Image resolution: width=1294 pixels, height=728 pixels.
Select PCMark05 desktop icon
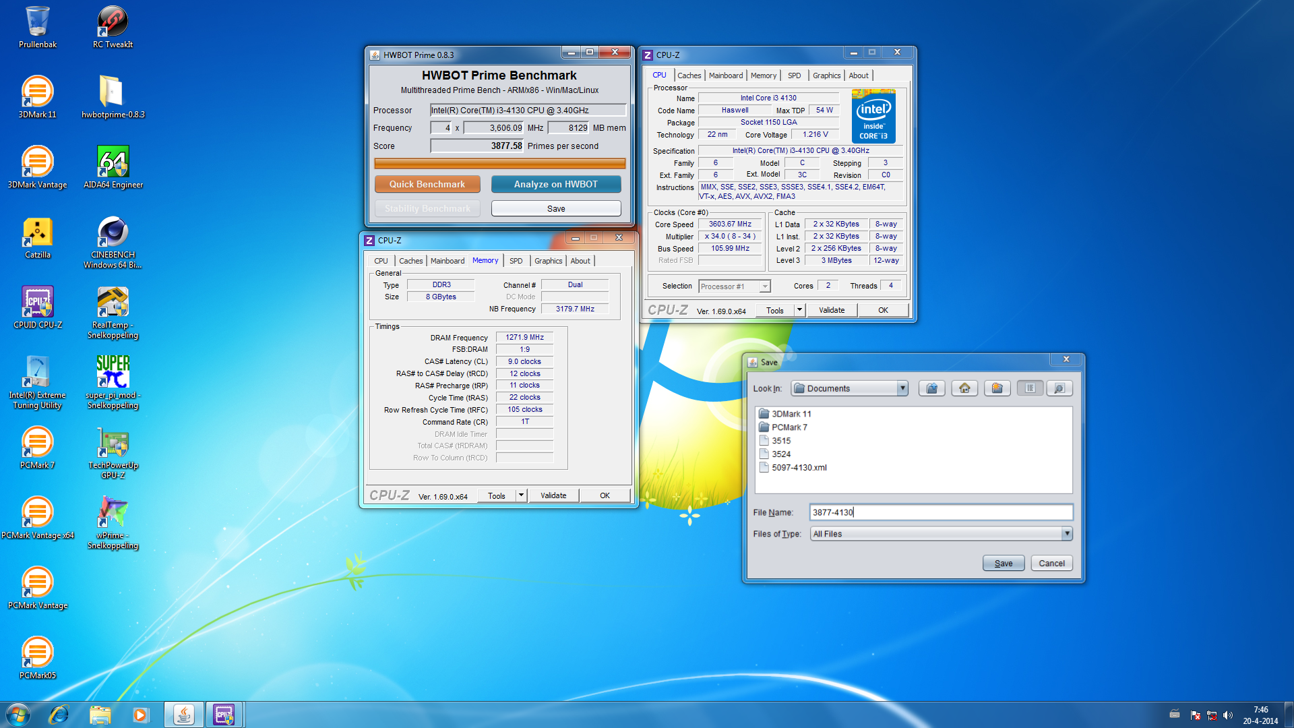pyautogui.click(x=38, y=658)
